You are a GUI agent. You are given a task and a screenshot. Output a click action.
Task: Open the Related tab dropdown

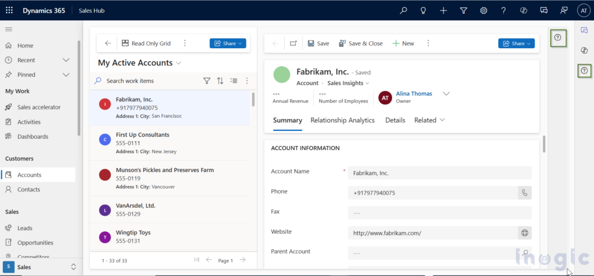pos(429,120)
